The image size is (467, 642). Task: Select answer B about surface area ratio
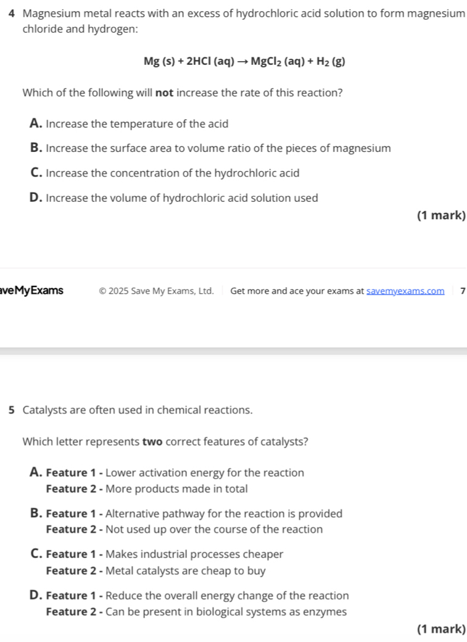210,149
